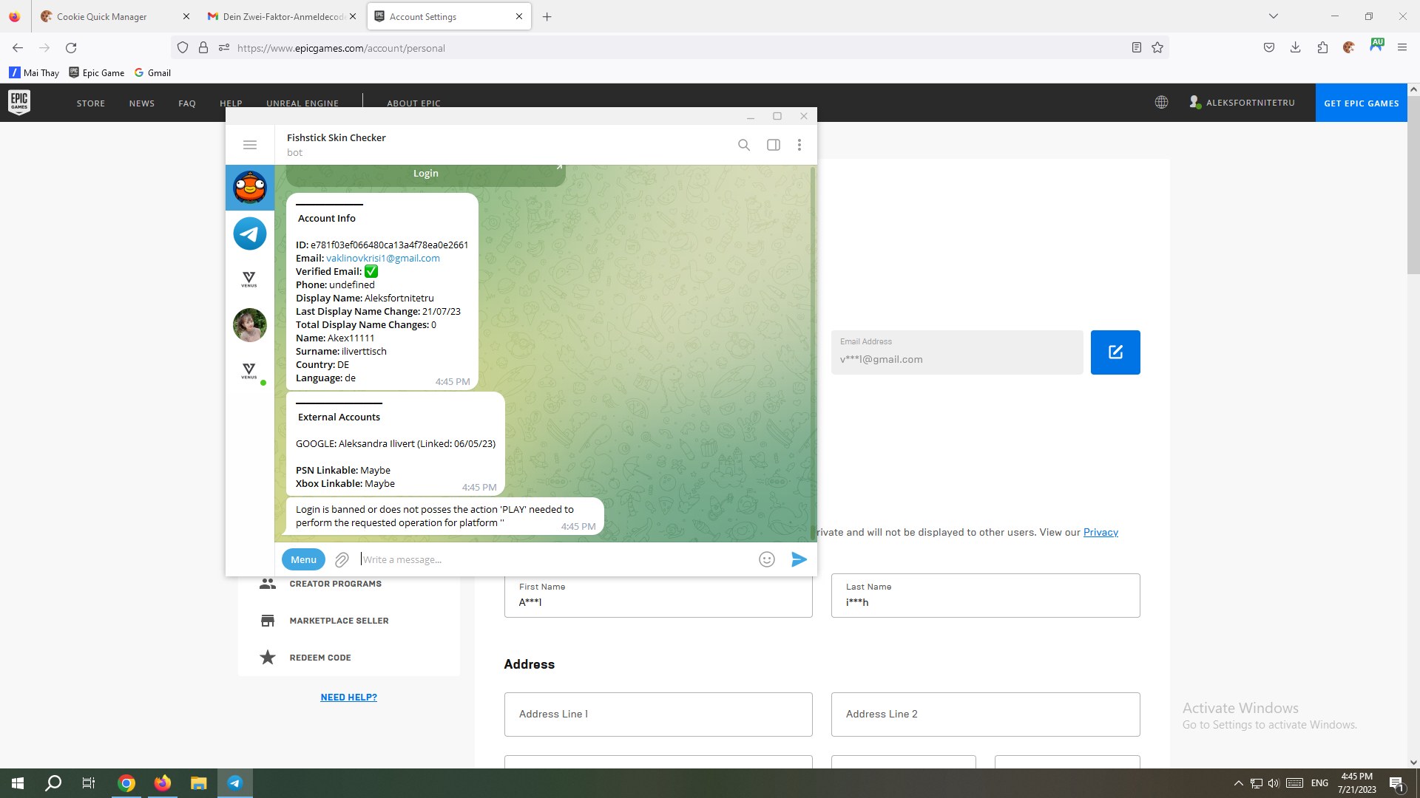
Task: Click the First Name field
Action: pos(658,596)
